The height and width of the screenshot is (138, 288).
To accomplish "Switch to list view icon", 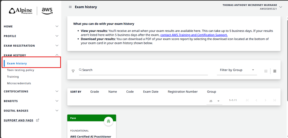I will coord(275,71).
